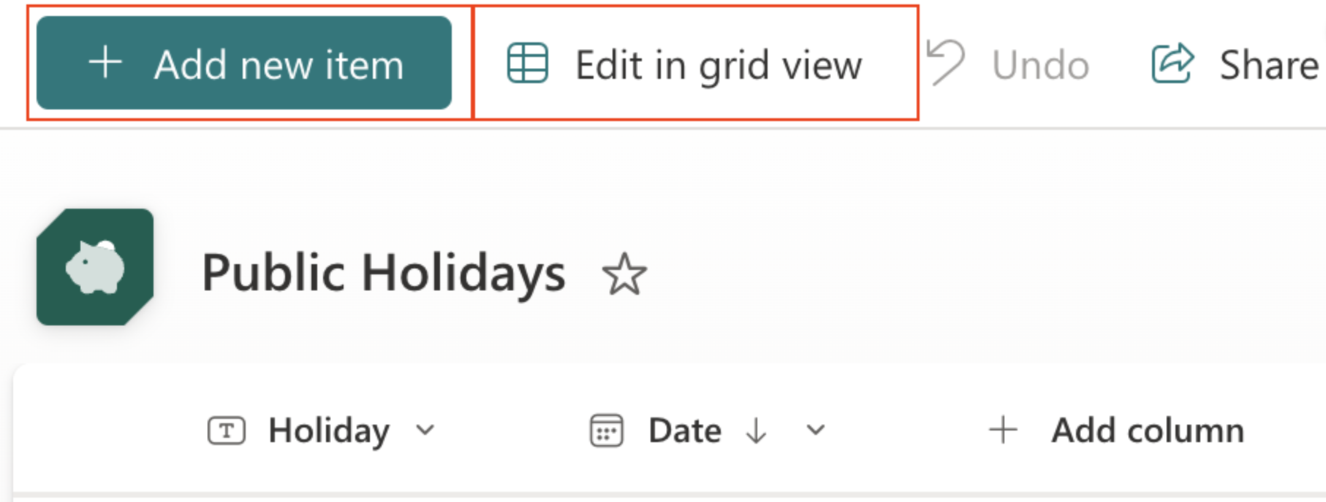Click the plus icon beside Add column

[1003, 430]
